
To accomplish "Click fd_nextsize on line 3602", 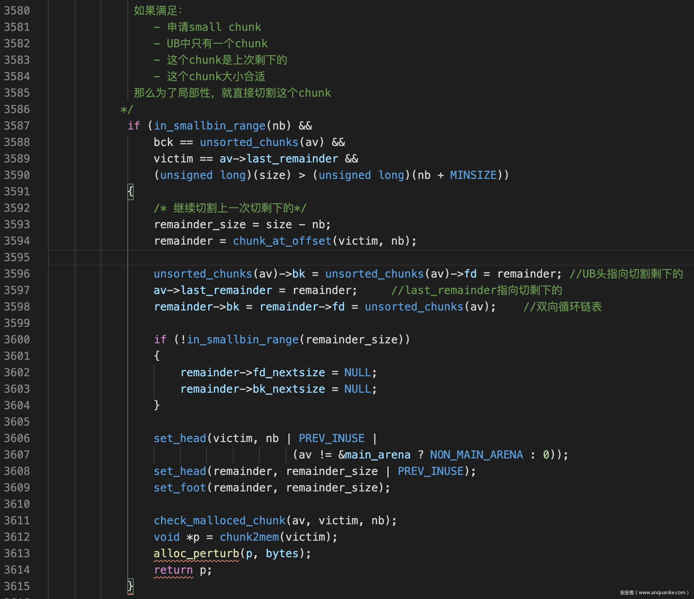I will tap(289, 372).
